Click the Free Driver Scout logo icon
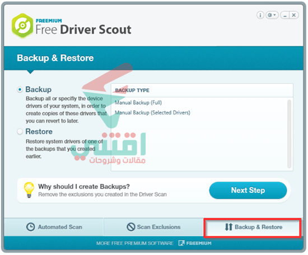The width and height of the screenshot is (308, 255). pos(22,26)
